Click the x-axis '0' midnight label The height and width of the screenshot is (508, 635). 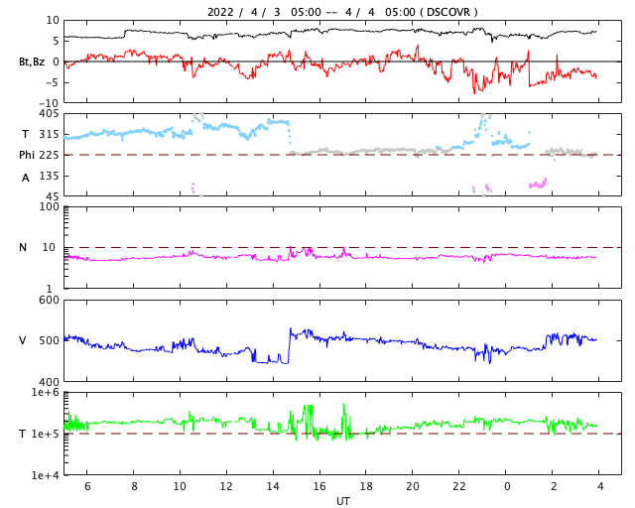point(507,486)
